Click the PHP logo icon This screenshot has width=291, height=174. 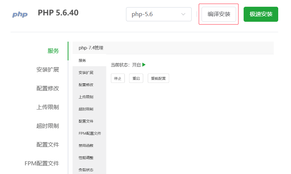point(20,15)
